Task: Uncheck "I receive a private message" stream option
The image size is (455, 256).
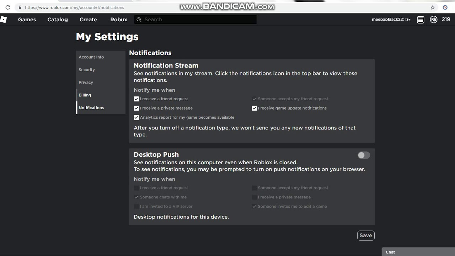Action: click(x=136, y=108)
